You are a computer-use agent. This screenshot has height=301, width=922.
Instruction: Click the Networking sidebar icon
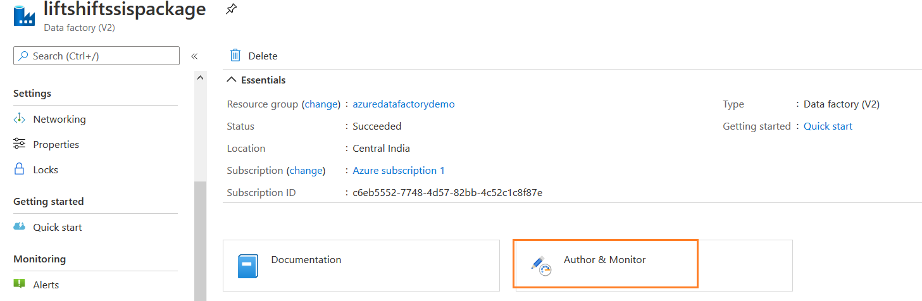coord(19,119)
